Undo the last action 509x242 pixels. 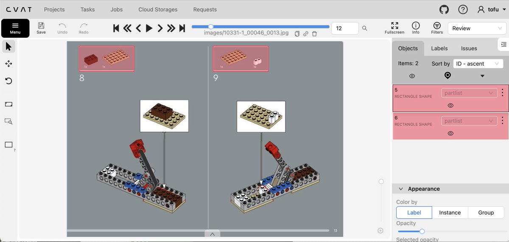pos(62,28)
